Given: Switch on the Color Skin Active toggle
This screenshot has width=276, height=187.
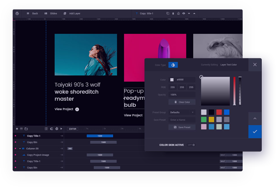Looking at the screenshot, I should [192, 145].
